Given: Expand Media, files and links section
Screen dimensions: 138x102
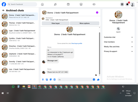Looking at the screenshot, I should [118, 47].
